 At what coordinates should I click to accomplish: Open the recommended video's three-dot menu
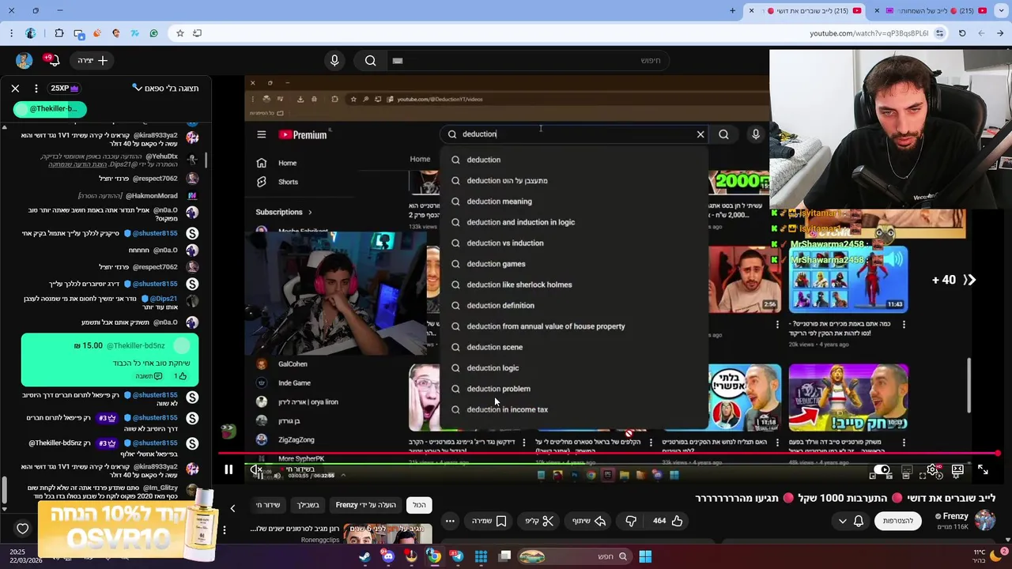[225, 530]
